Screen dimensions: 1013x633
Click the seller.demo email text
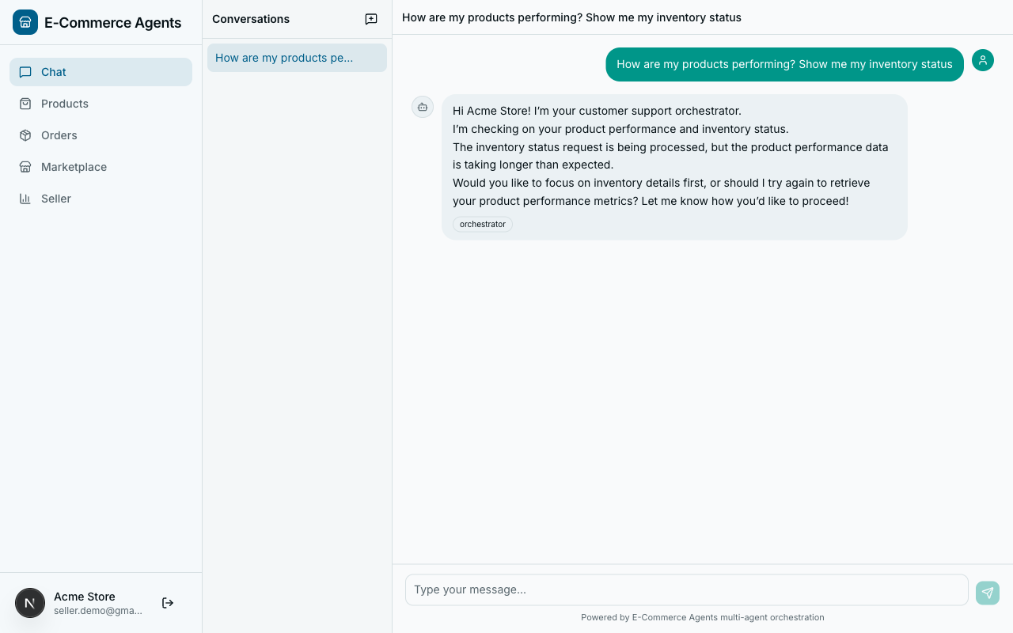[97, 611]
